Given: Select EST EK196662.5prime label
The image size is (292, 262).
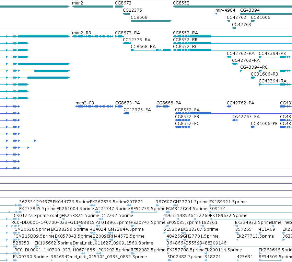Looking at the screenshot, I should tap(53, 243).
